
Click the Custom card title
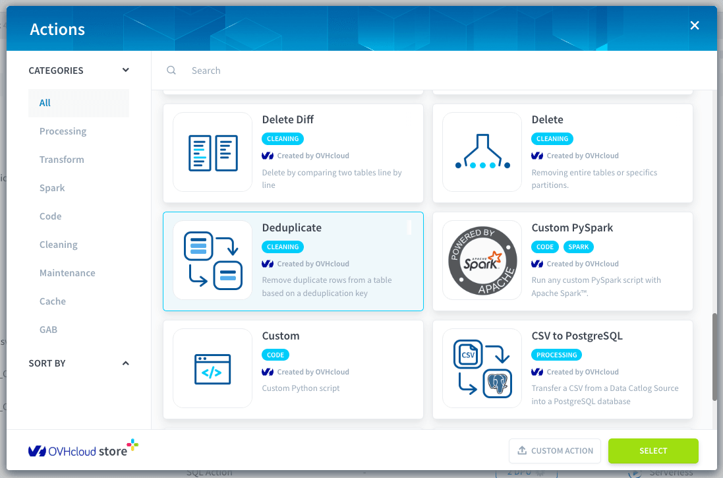[281, 336]
